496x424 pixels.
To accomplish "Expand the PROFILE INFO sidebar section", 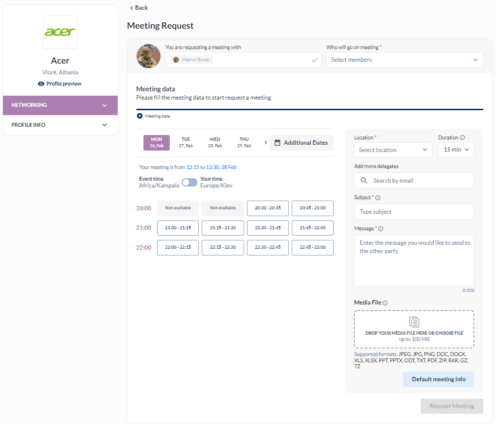I will [x=60, y=125].
